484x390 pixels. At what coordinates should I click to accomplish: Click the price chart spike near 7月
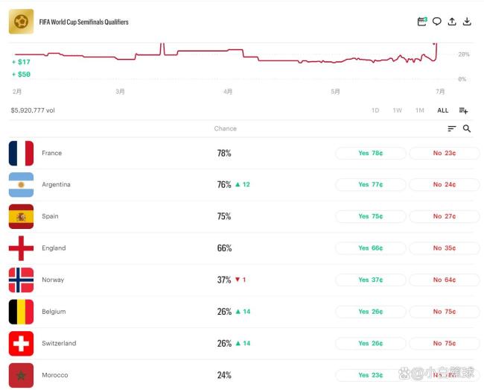pyautogui.click(x=436, y=49)
